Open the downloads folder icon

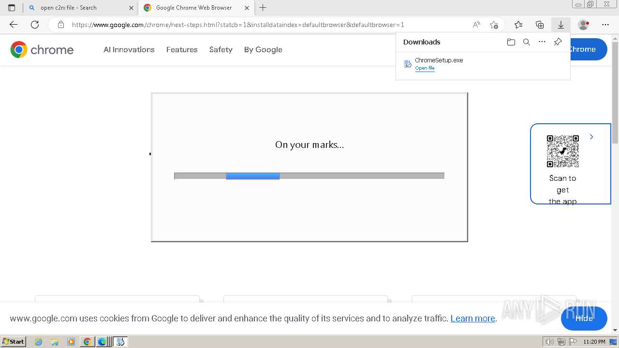[x=511, y=42]
